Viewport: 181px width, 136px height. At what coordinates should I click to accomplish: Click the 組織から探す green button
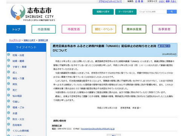click(103, 12)
